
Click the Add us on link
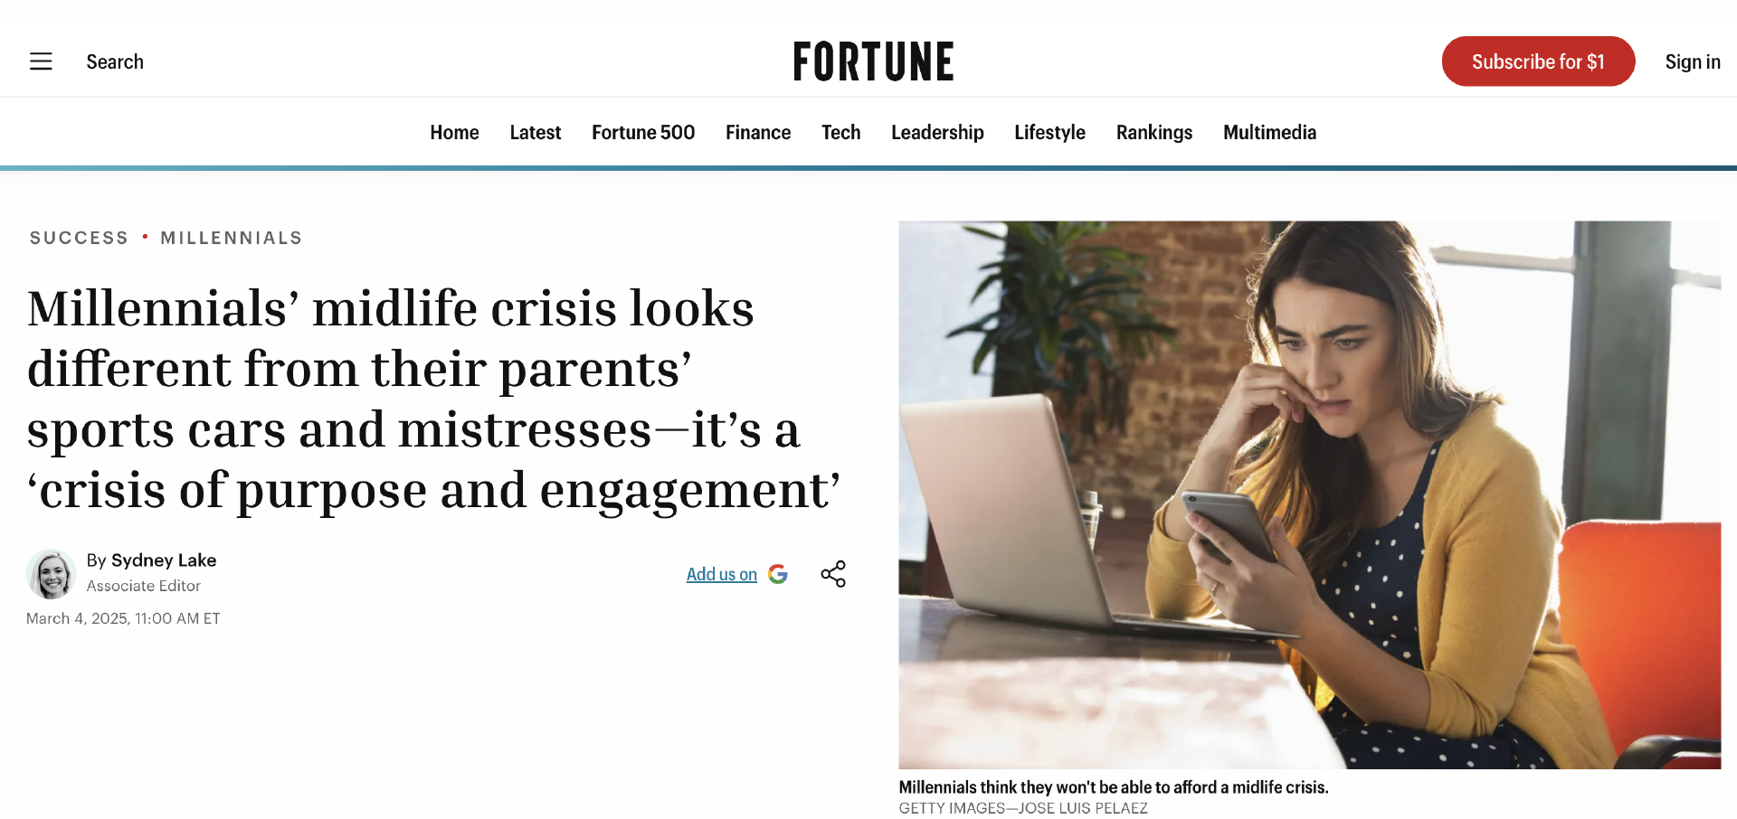(x=721, y=574)
